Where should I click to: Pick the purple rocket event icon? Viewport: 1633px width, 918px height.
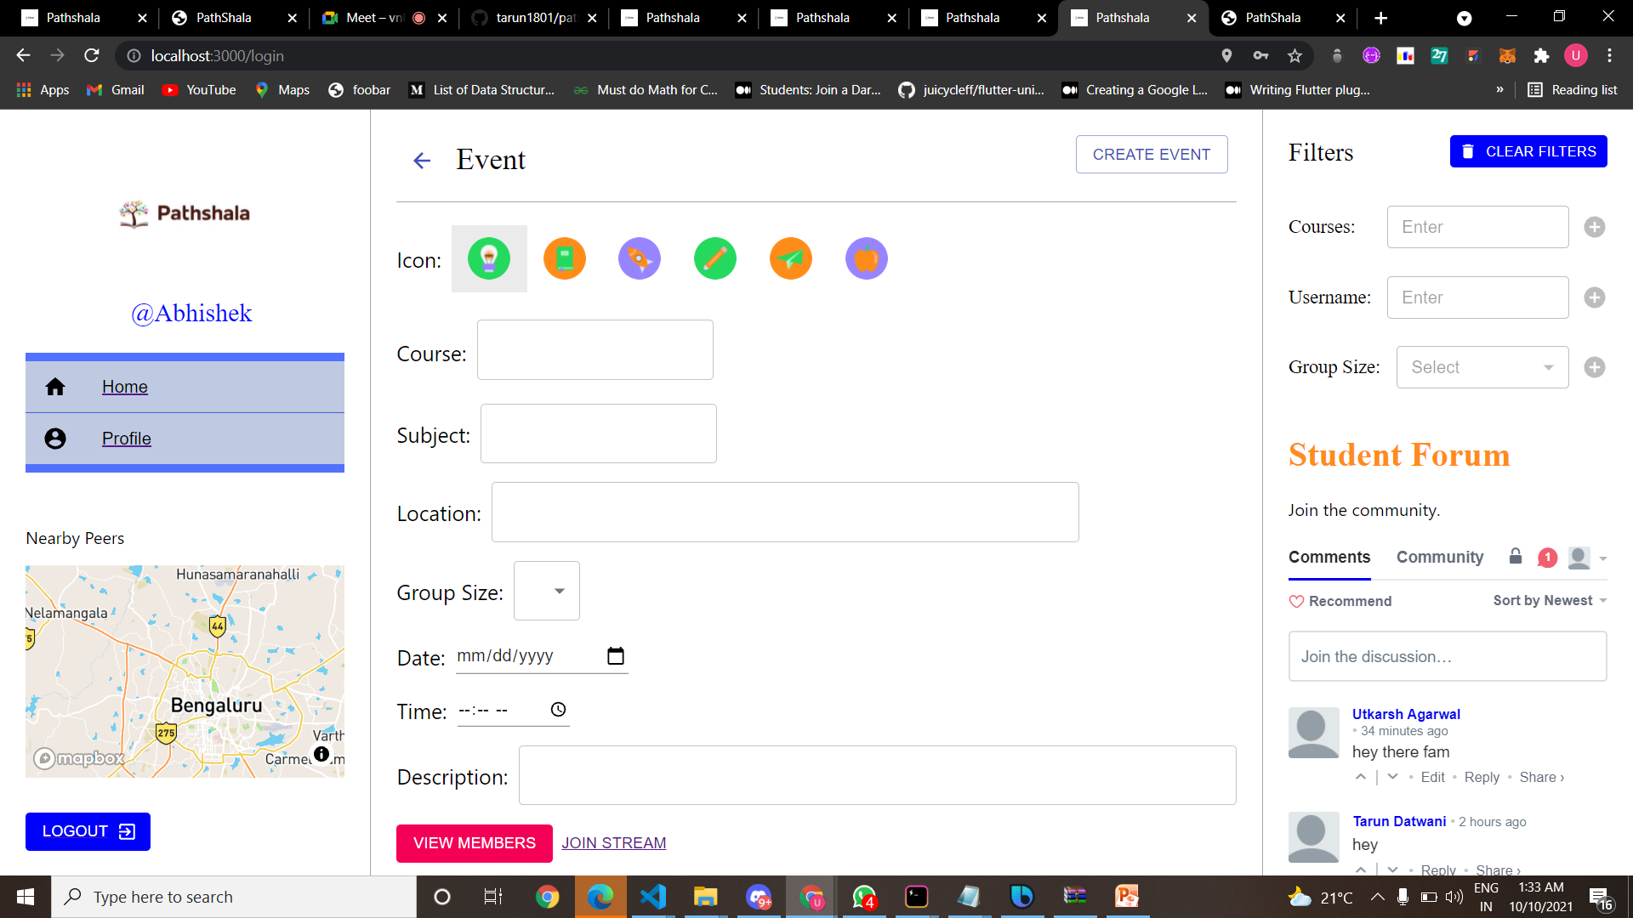click(x=640, y=258)
